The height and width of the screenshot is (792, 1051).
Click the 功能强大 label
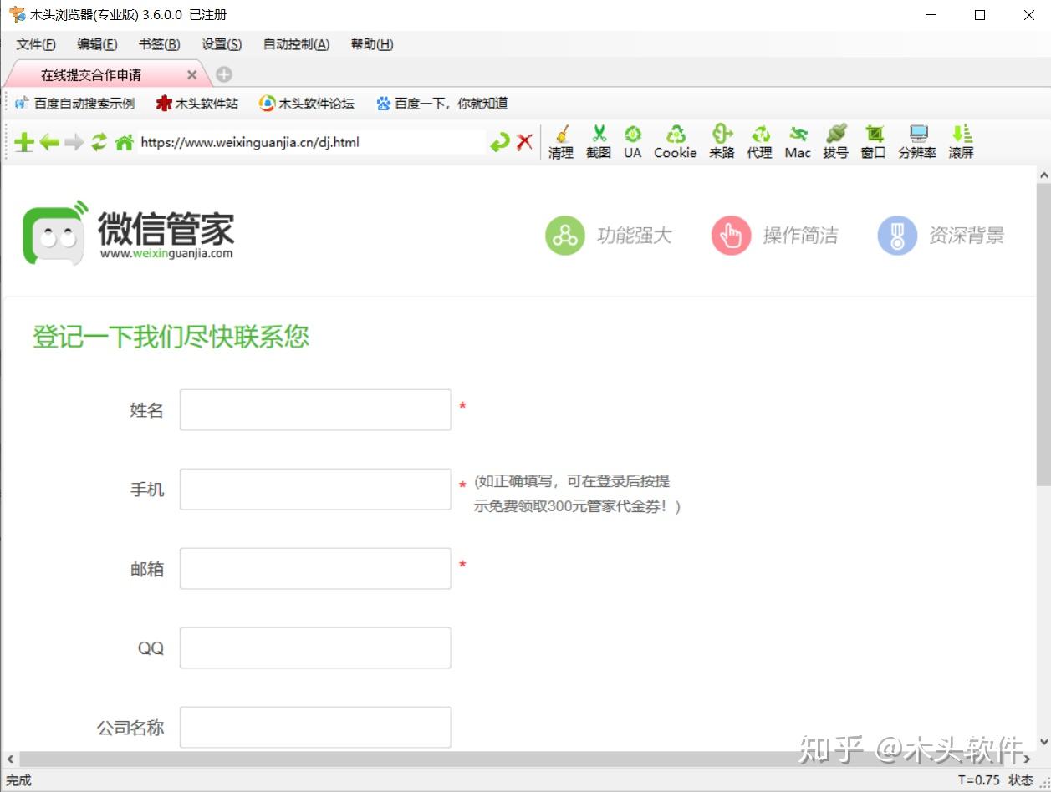634,236
